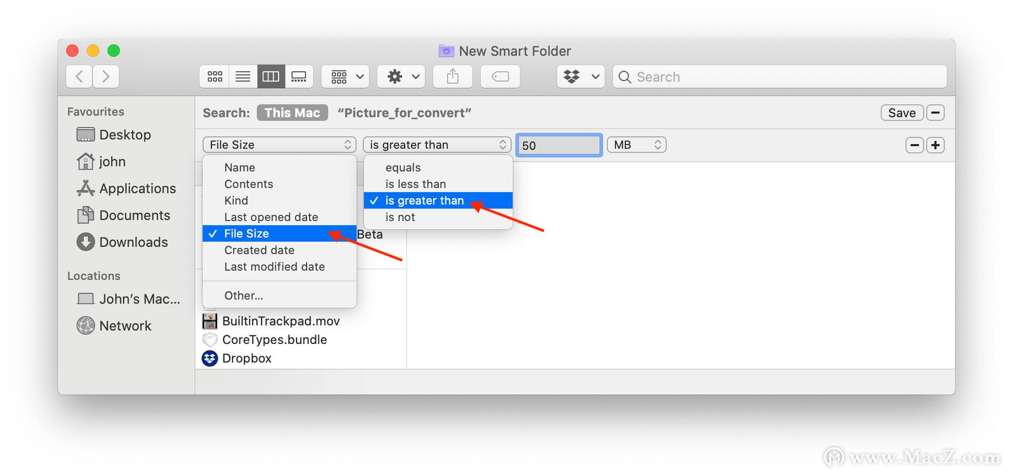The width and height of the screenshot is (1013, 471).
Task: Select the Dropbox result item
Action: (x=247, y=358)
